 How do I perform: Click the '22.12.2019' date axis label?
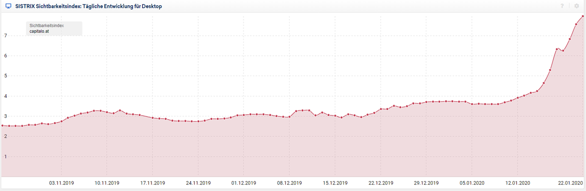tap(381, 183)
